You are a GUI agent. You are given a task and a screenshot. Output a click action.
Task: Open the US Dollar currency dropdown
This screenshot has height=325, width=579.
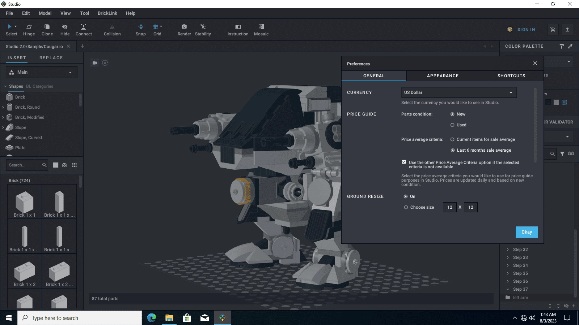[x=459, y=92]
